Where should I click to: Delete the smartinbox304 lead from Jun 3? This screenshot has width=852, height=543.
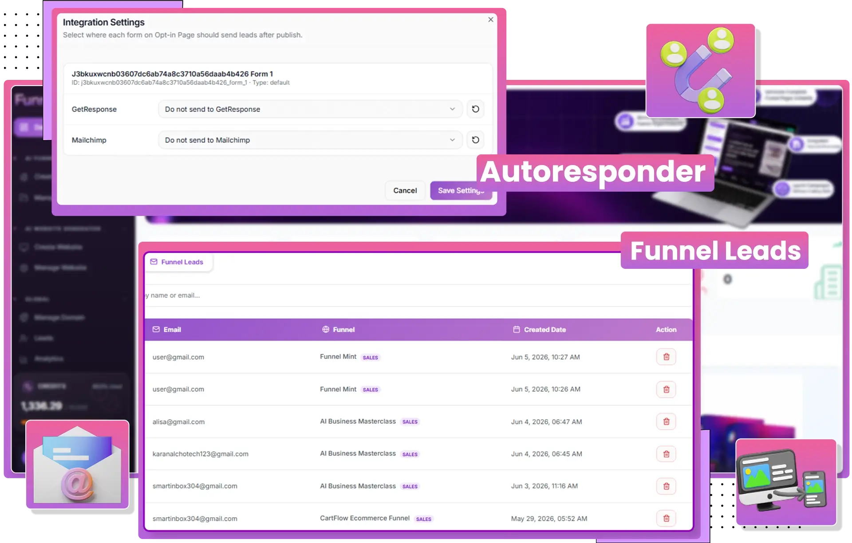point(666,487)
